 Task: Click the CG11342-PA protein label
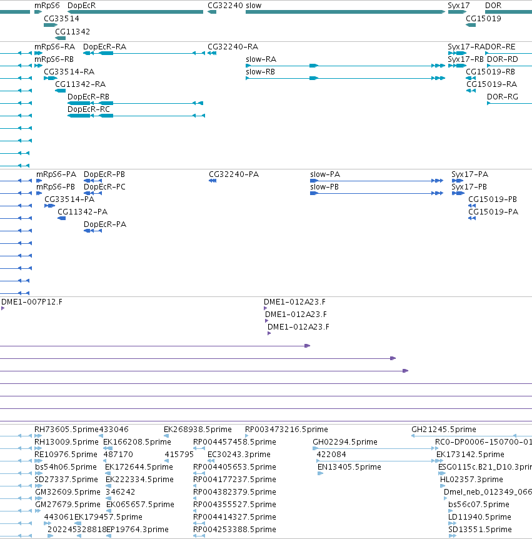coord(83,212)
